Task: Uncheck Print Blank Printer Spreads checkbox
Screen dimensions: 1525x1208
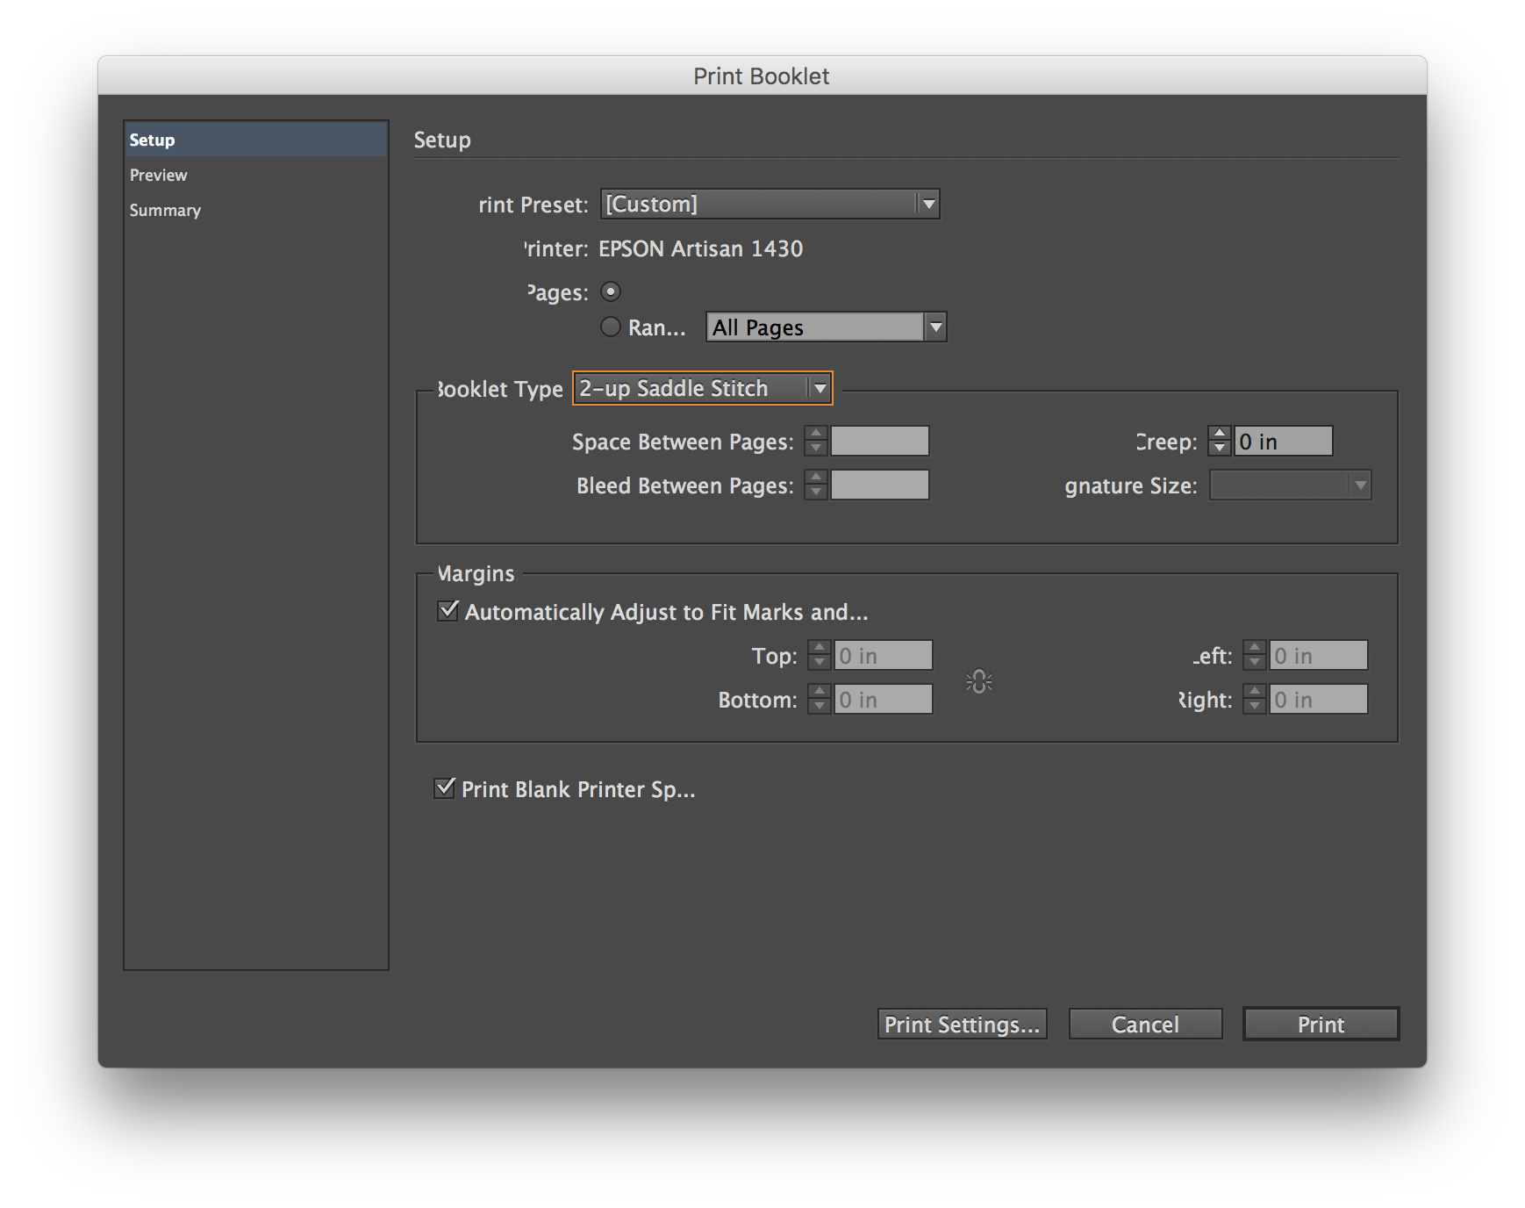Action: point(445,788)
